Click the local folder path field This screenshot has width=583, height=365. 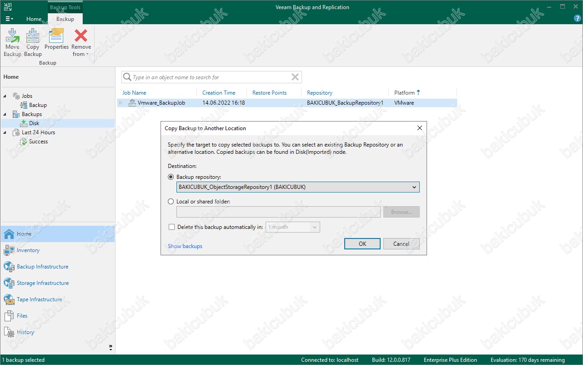pos(278,212)
